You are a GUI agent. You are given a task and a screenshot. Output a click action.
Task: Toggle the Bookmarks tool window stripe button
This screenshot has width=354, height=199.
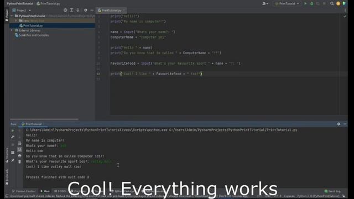(x=7, y=177)
